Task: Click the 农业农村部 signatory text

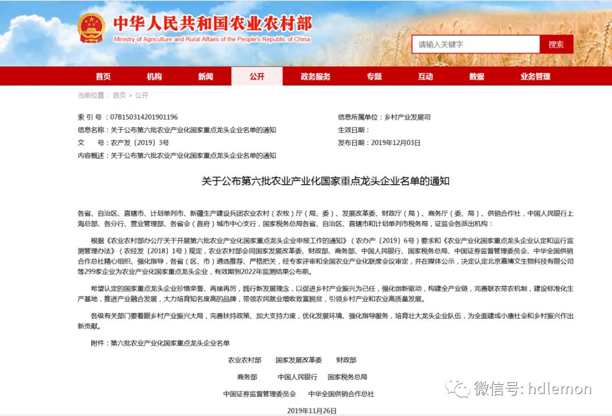Action: coord(245,360)
